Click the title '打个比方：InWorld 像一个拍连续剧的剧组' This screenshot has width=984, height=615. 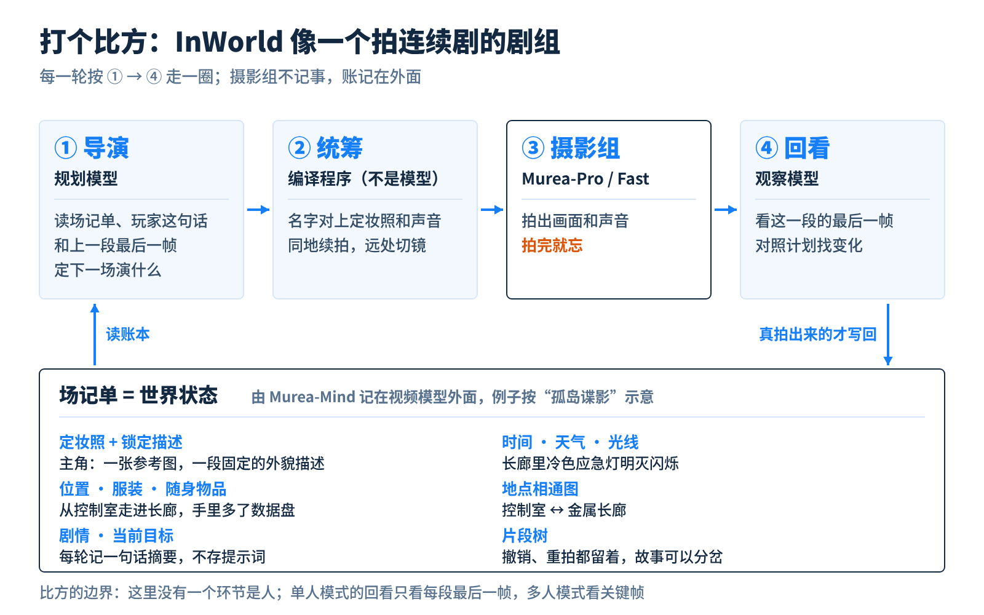300,42
